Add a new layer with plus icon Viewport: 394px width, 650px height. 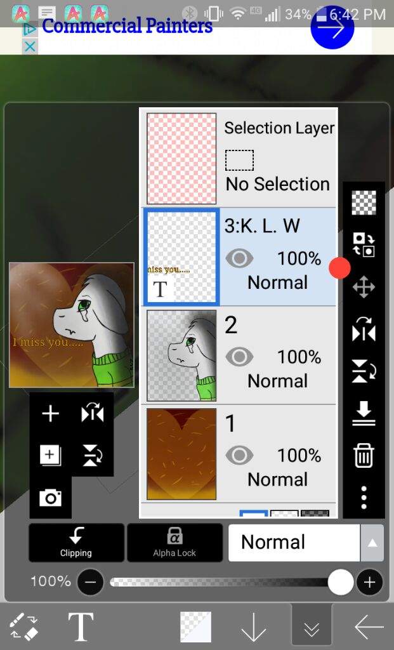tap(51, 414)
